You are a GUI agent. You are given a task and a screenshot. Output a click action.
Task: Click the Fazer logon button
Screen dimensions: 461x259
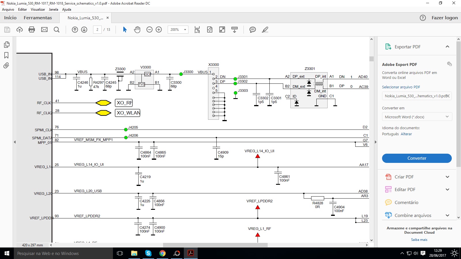pyautogui.click(x=445, y=18)
